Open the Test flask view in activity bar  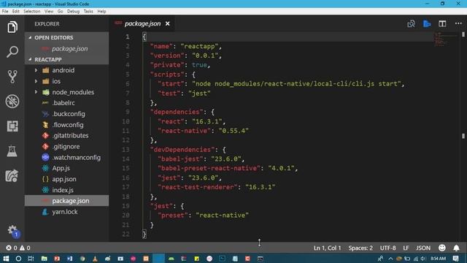click(x=12, y=151)
